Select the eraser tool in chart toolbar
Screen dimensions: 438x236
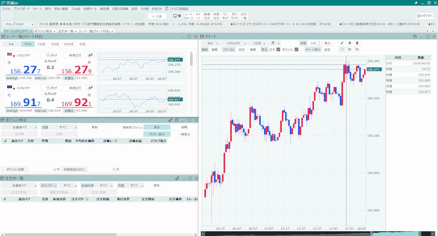pos(350,43)
